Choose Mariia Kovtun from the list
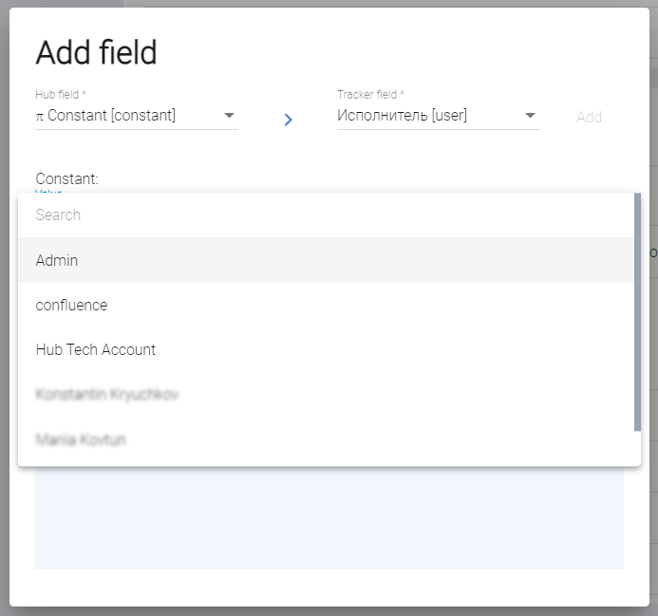Screen dimensions: 658x616 81,439
